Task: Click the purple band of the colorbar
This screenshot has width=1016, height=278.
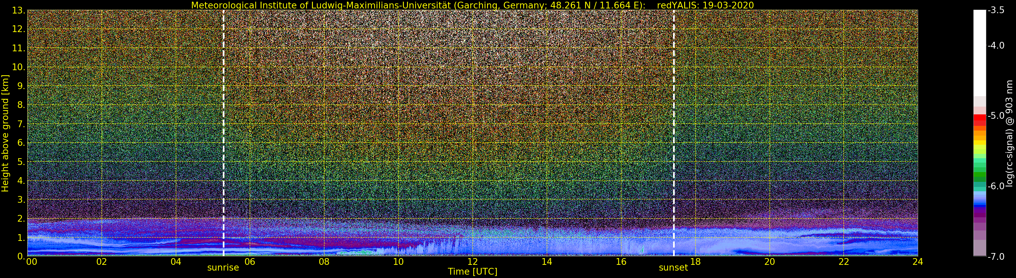Action: 980,215
